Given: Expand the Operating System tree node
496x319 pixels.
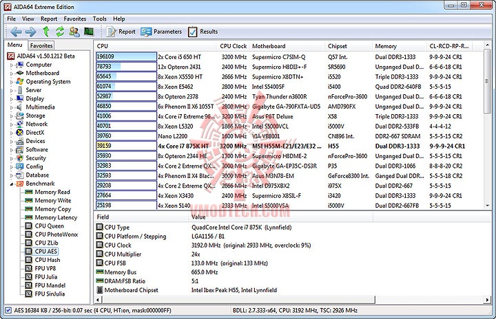Looking at the screenshot, I should [12, 82].
